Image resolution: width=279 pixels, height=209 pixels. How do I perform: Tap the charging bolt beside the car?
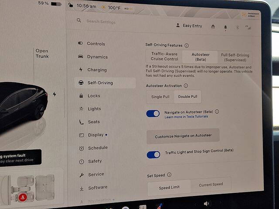(x=54, y=94)
